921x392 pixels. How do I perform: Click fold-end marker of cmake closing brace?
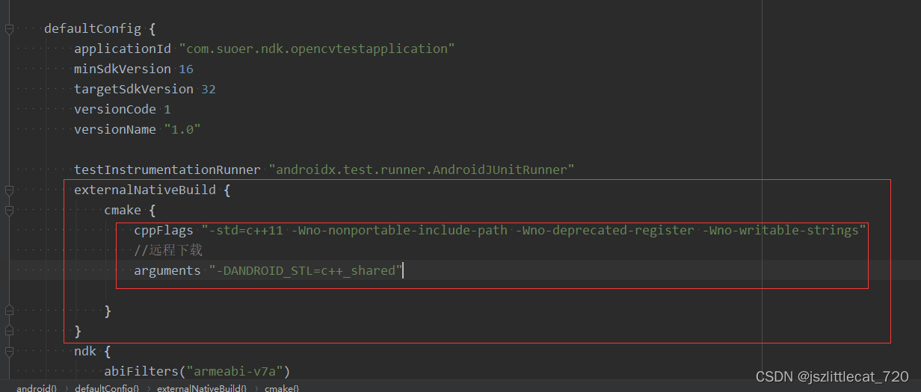coord(9,311)
